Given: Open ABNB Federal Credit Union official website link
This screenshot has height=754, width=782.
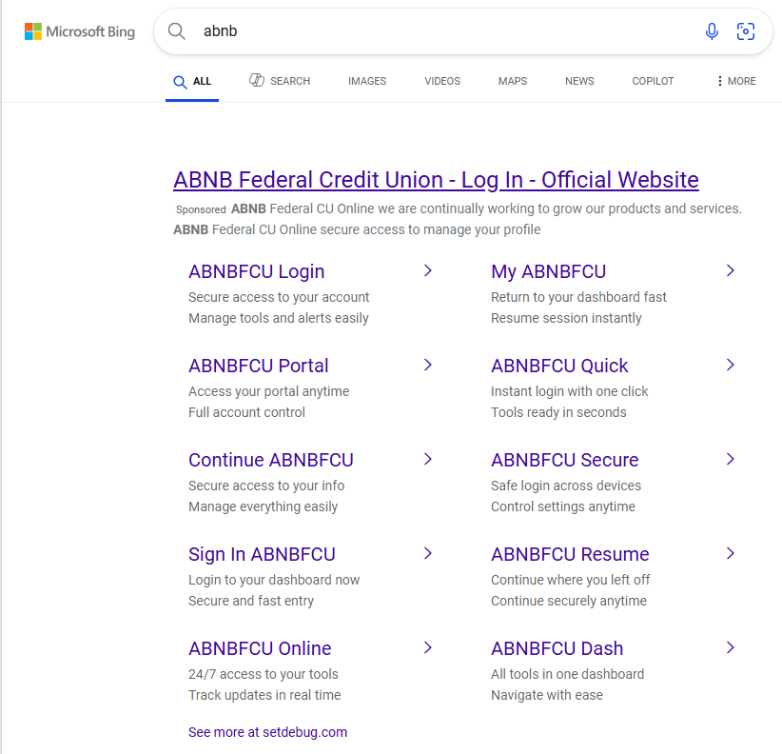Looking at the screenshot, I should pos(436,180).
